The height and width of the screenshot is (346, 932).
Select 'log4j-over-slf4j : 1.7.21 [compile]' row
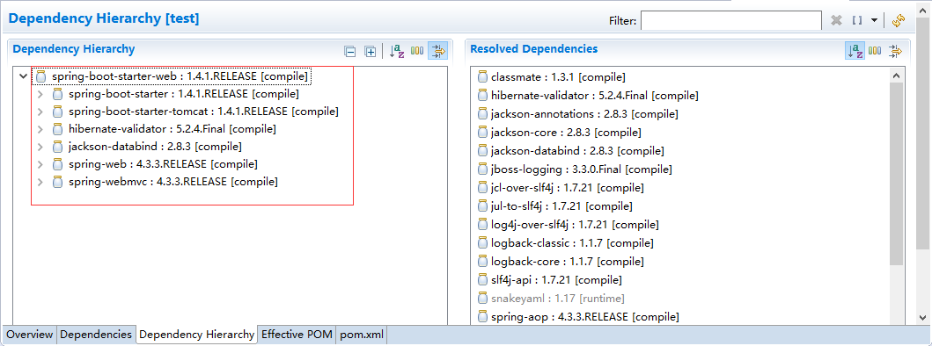coord(575,224)
